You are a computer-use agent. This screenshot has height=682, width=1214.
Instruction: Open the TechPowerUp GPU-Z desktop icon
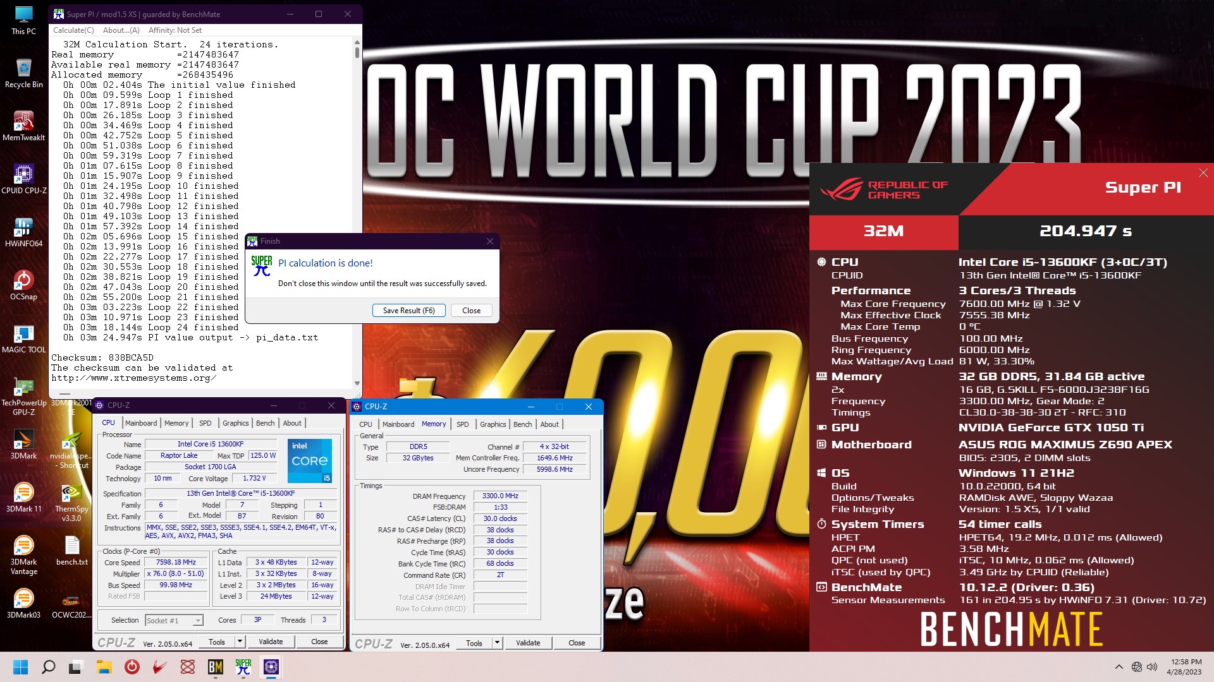23,397
